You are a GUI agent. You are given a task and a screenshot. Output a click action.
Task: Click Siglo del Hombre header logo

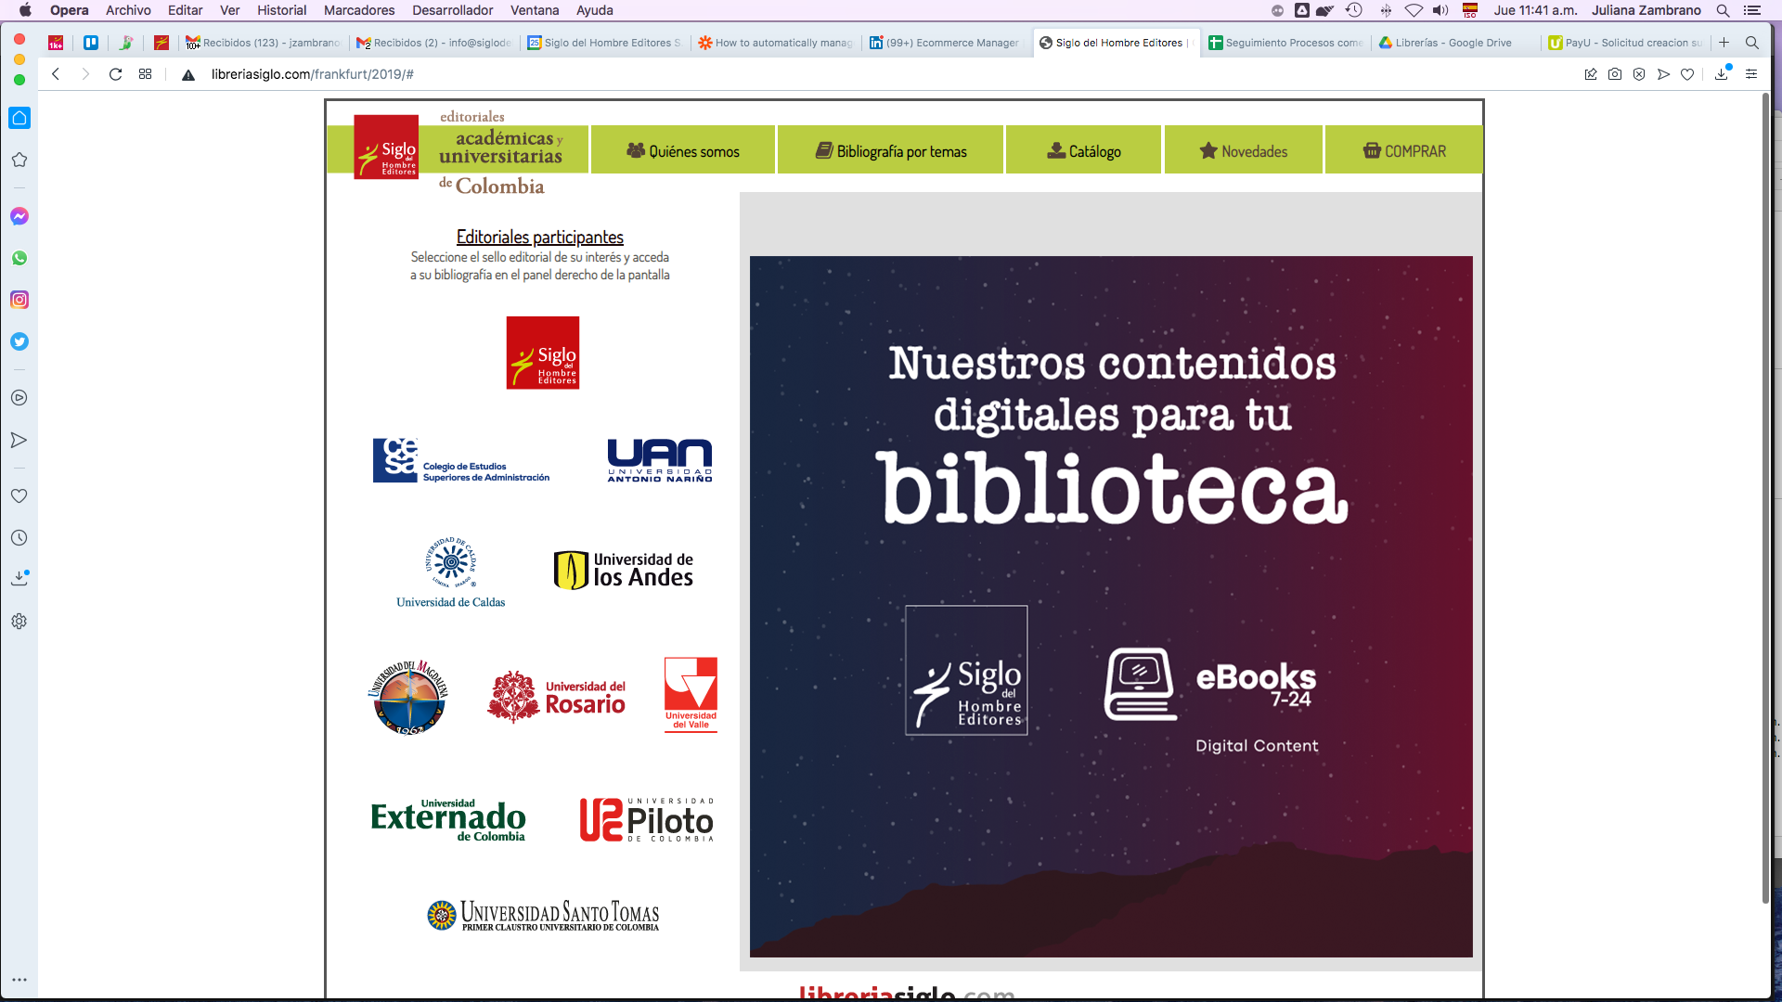click(386, 147)
